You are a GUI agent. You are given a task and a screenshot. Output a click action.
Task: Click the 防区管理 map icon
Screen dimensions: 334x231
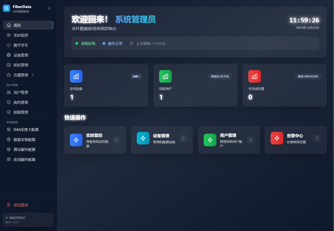click(9, 65)
